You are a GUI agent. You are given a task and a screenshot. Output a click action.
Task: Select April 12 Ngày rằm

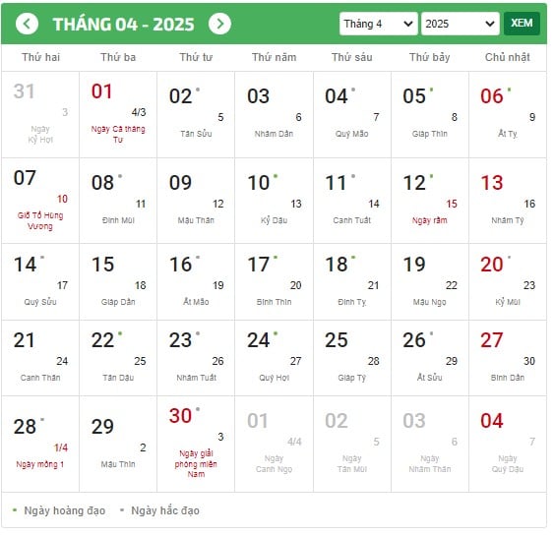pos(430,201)
